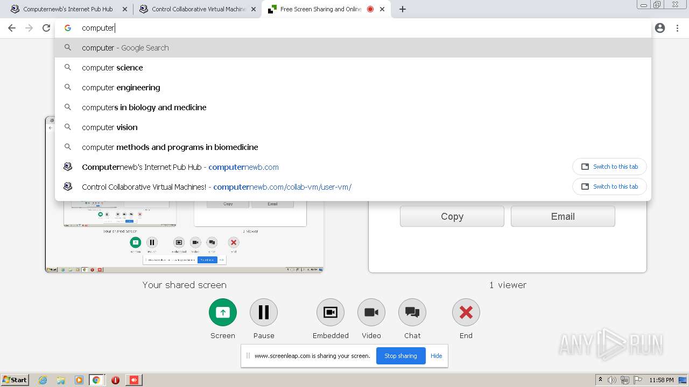689x387 pixels.
Task: Select the 'computer vision' suggestion
Action: click(x=353, y=127)
